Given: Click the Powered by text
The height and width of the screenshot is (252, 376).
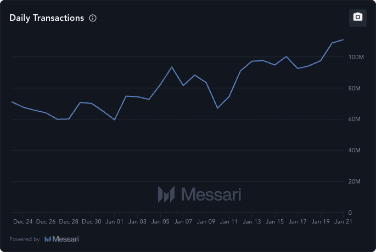Looking at the screenshot, I should [x=25, y=239].
